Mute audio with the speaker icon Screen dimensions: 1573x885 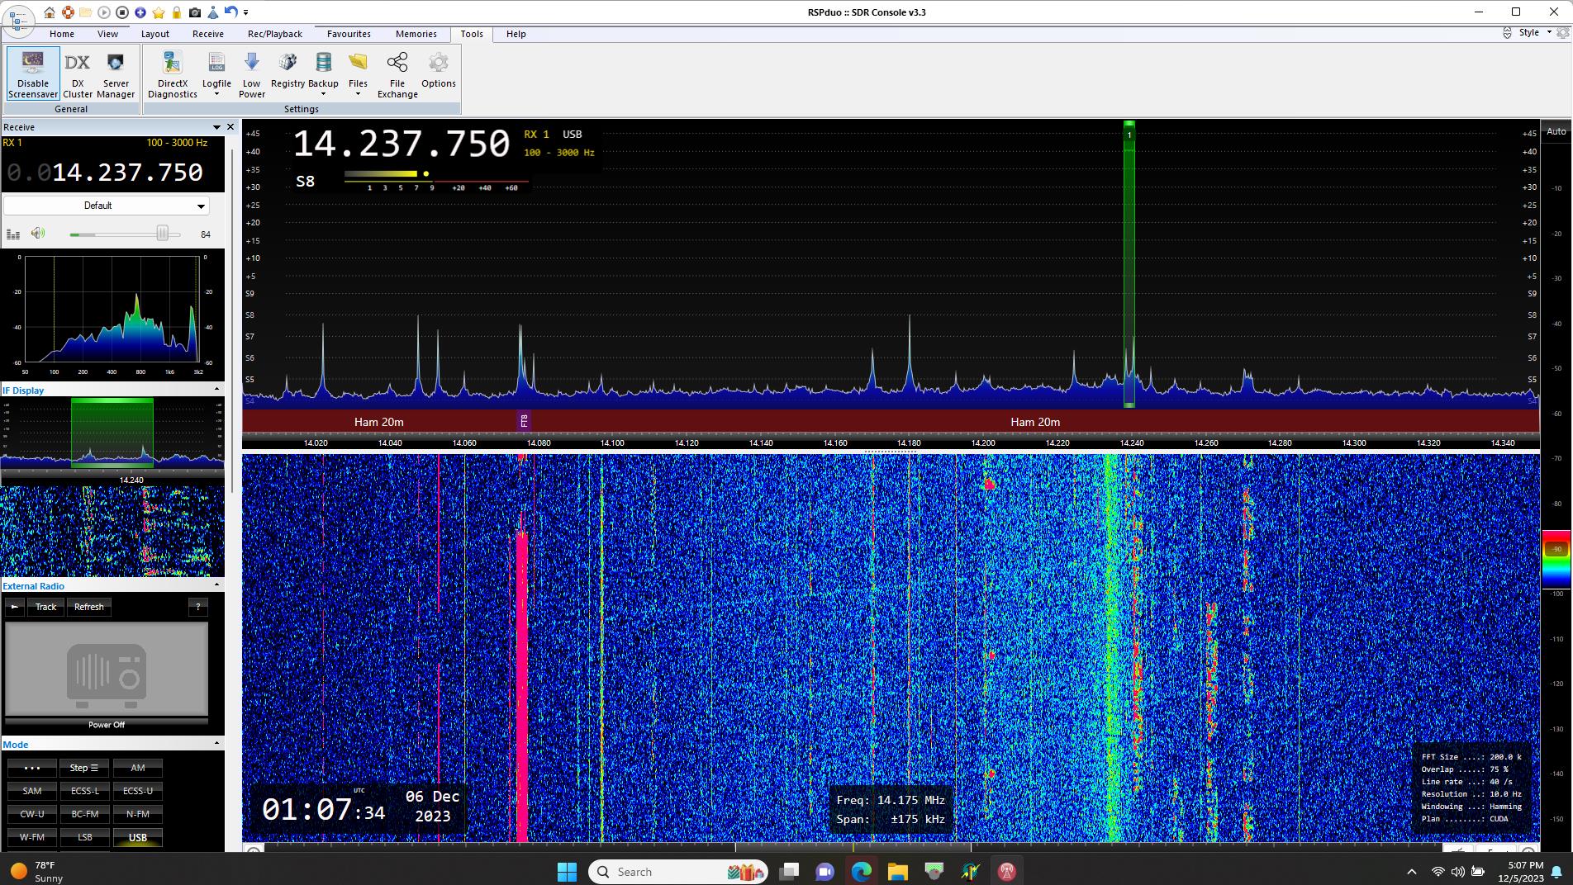36,234
